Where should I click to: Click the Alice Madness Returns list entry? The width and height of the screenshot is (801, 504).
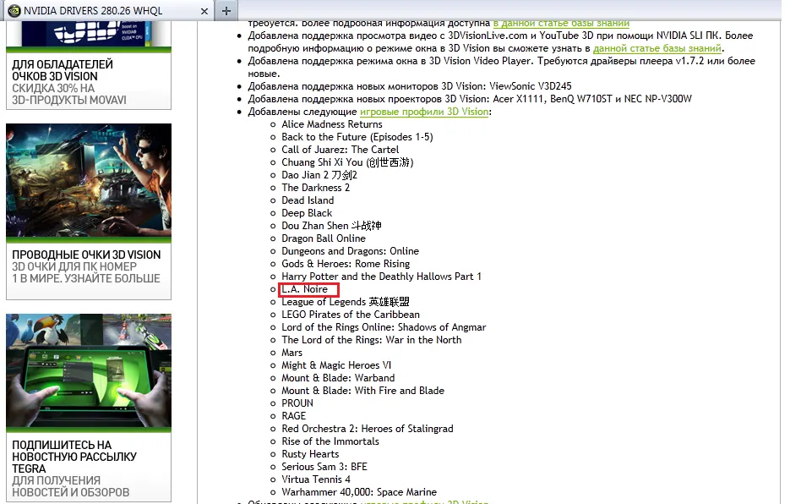pyautogui.click(x=331, y=124)
